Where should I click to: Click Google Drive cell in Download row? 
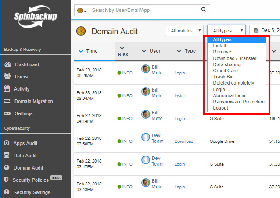(x=222, y=141)
